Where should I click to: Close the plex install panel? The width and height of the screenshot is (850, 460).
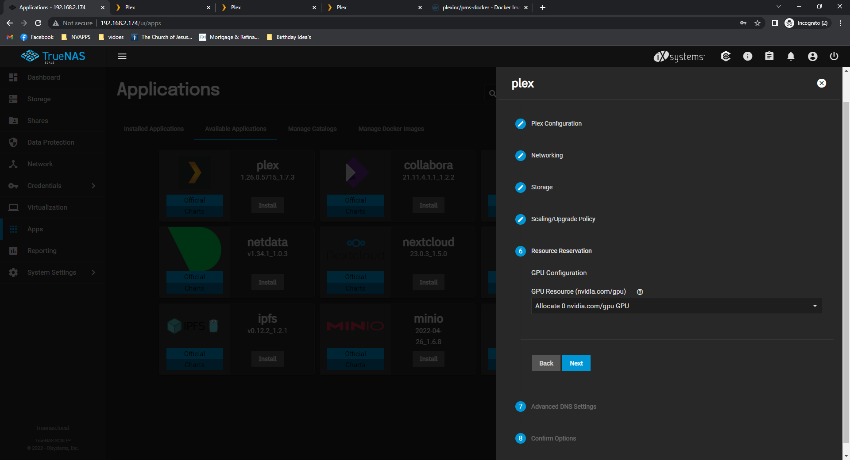822,83
